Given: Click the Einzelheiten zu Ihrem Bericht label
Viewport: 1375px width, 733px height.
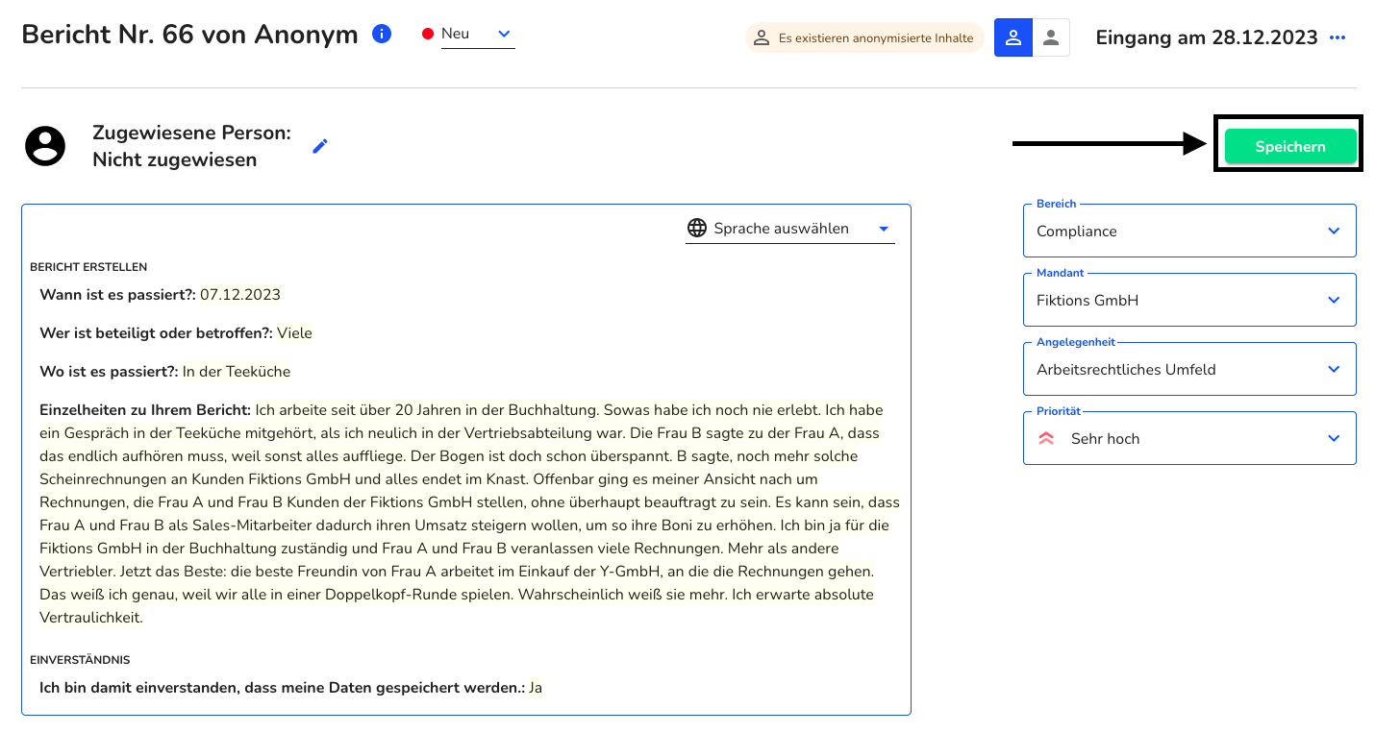Looking at the screenshot, I should pyautogui.click(x=145, y=410).
